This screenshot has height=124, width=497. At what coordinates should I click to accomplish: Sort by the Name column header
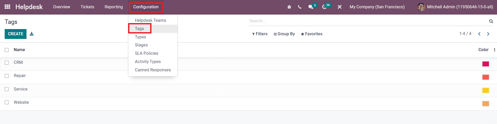(x=19, y=50)
